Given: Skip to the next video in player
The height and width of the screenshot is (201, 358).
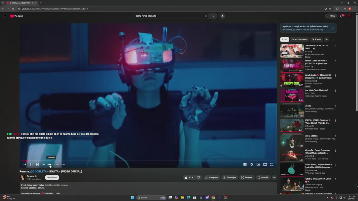Looking at the screenshot, I should pyautogui.click(x=37, y=164).
